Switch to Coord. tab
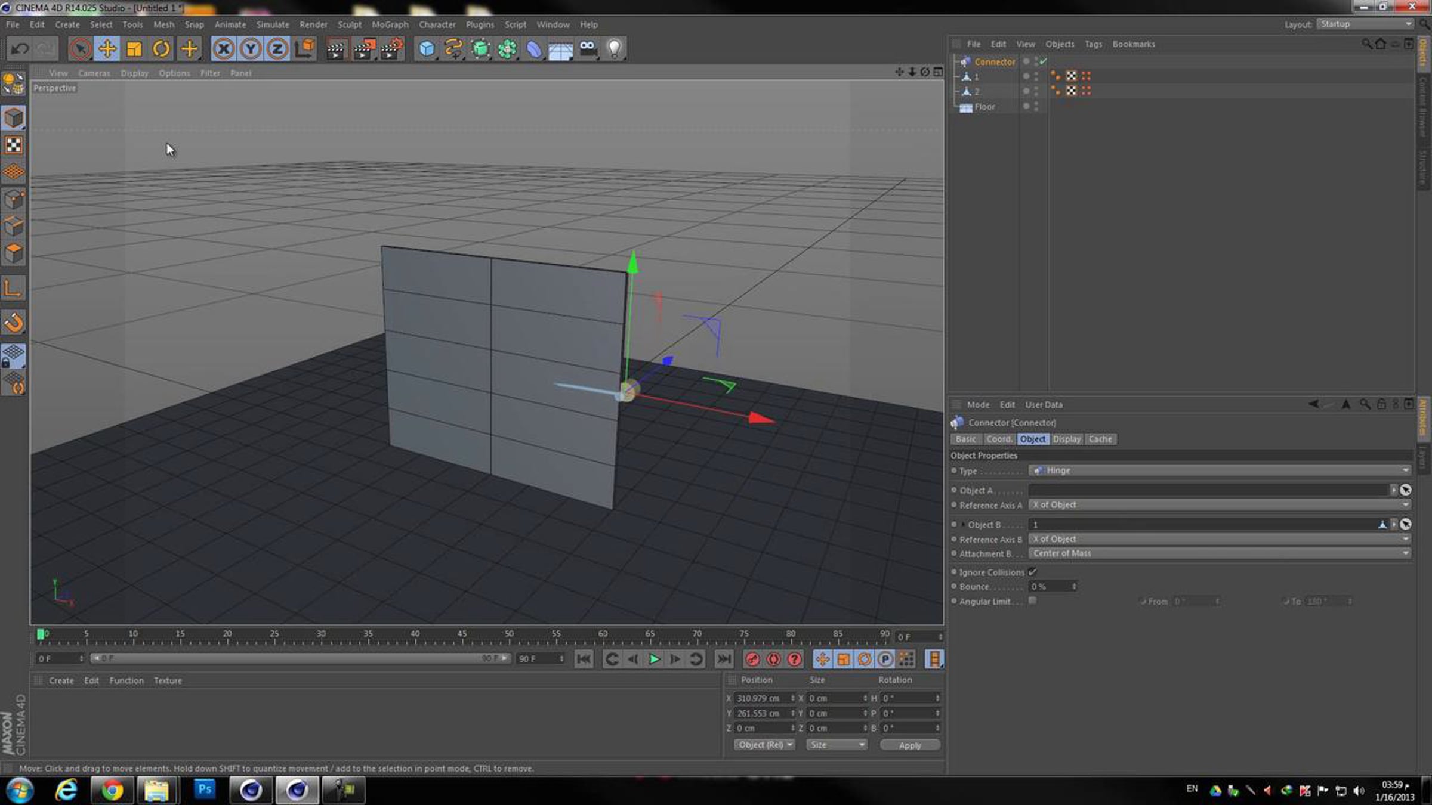The width and height of the screenshot is (1432, 805). click(x=999, y=439)
